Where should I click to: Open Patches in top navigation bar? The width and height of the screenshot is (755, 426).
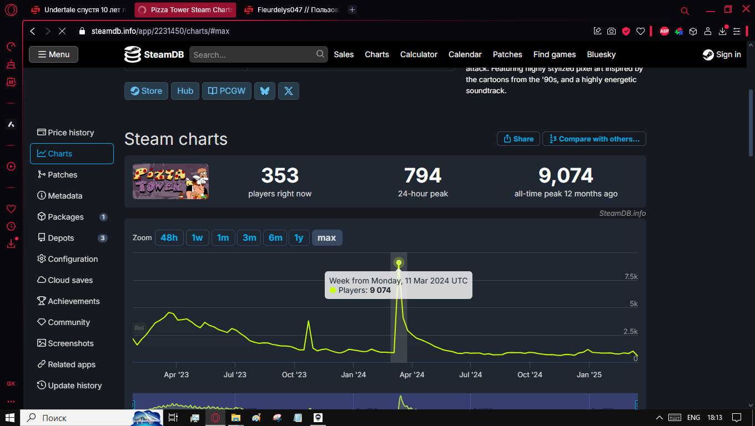coord(507,54)
